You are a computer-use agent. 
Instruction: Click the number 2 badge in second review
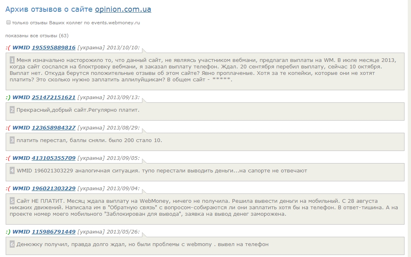click(x=12, y=110)
